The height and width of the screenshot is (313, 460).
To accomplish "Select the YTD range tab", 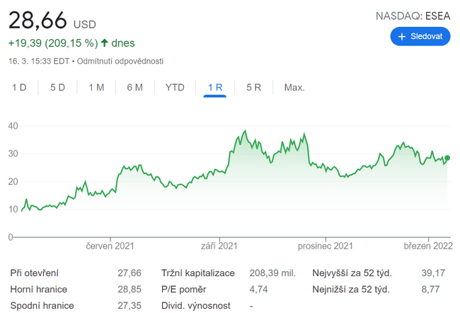I will 175,88.
